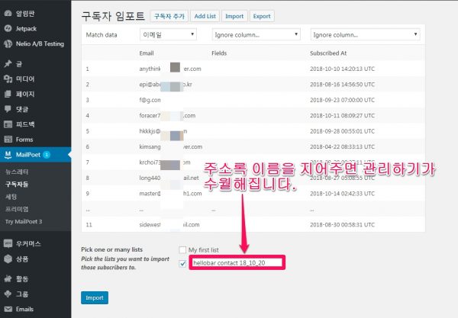
Task: Click the My first list label
Action: [x=204, y=250]
